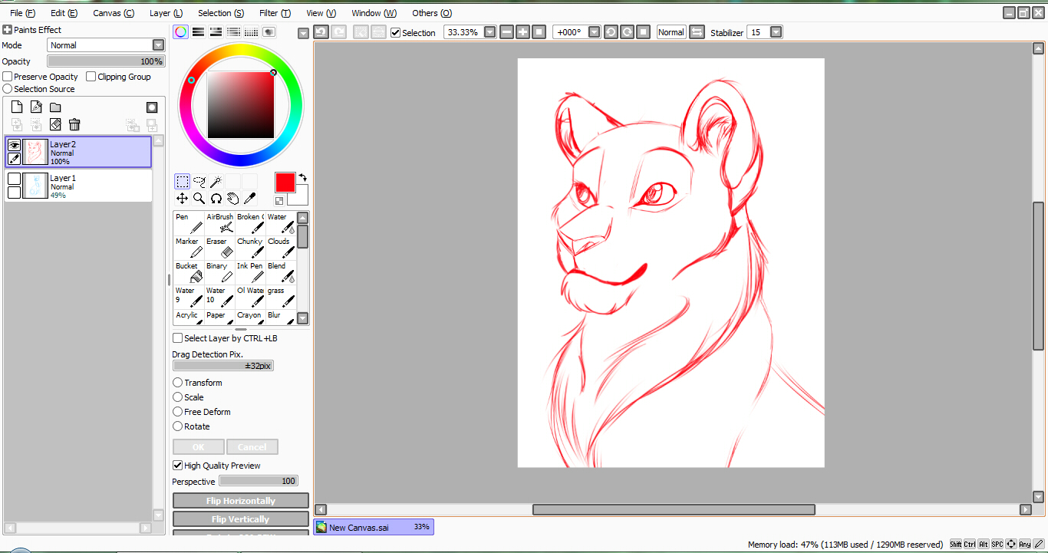Enable the Preserve Opacity checkbox
The image size is (1048, 553).
(x=8, y=77)
